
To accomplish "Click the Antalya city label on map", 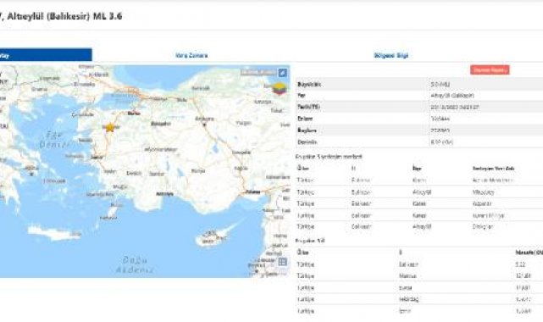I will [164, 194].
